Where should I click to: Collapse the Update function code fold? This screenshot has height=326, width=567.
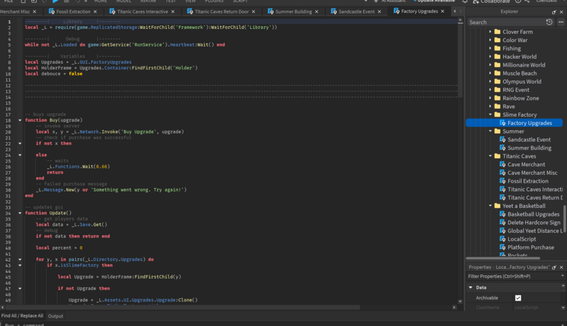[x=19, y=212]
